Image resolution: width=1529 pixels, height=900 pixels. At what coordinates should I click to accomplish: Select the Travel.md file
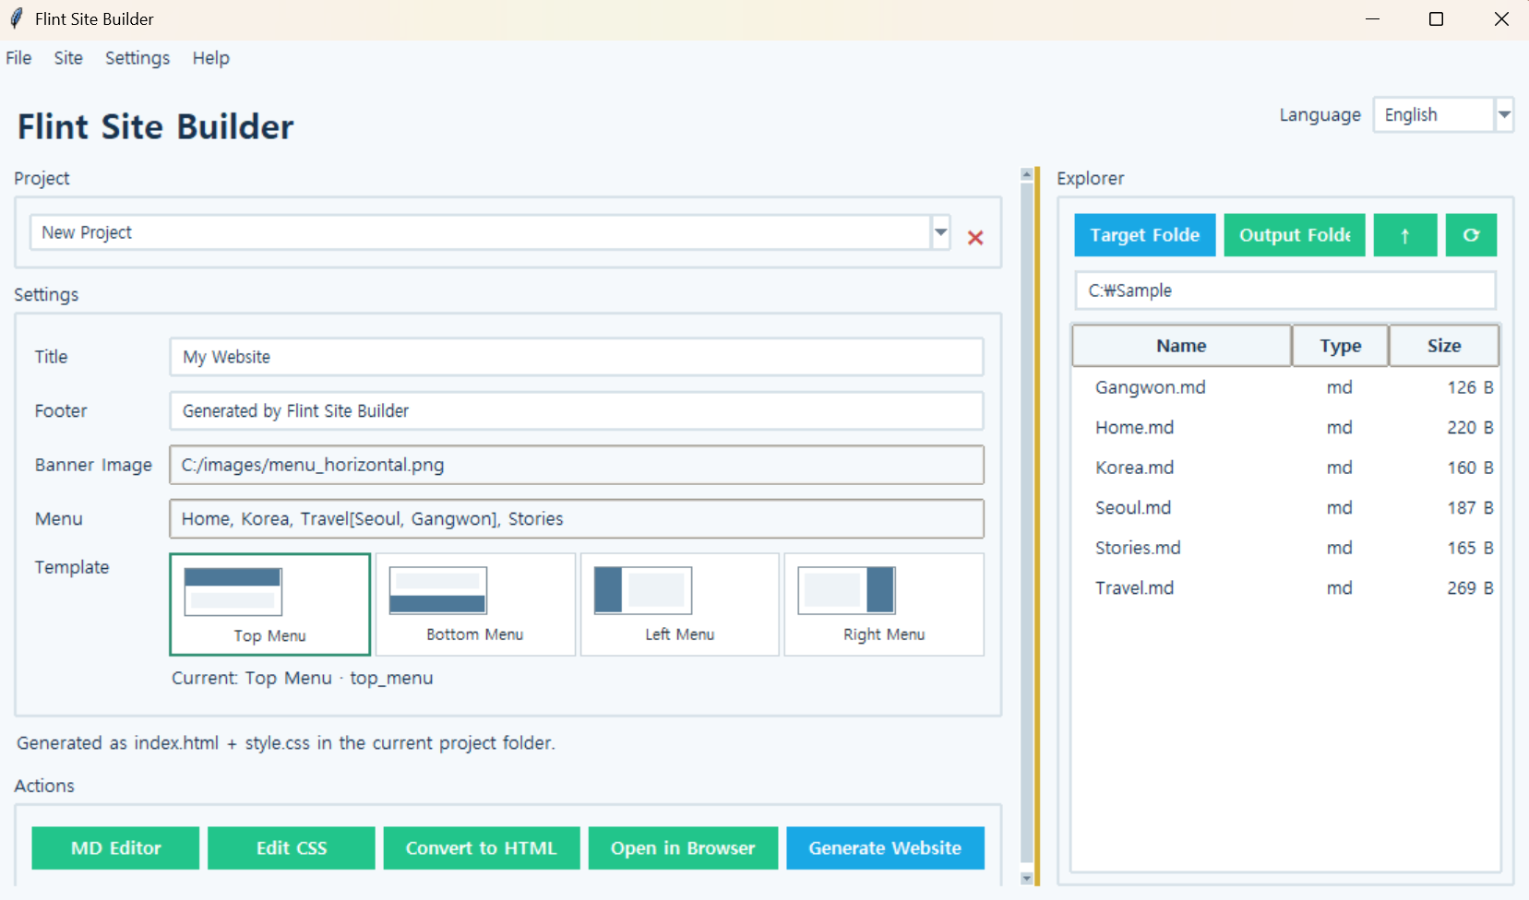click(1285, 587)
